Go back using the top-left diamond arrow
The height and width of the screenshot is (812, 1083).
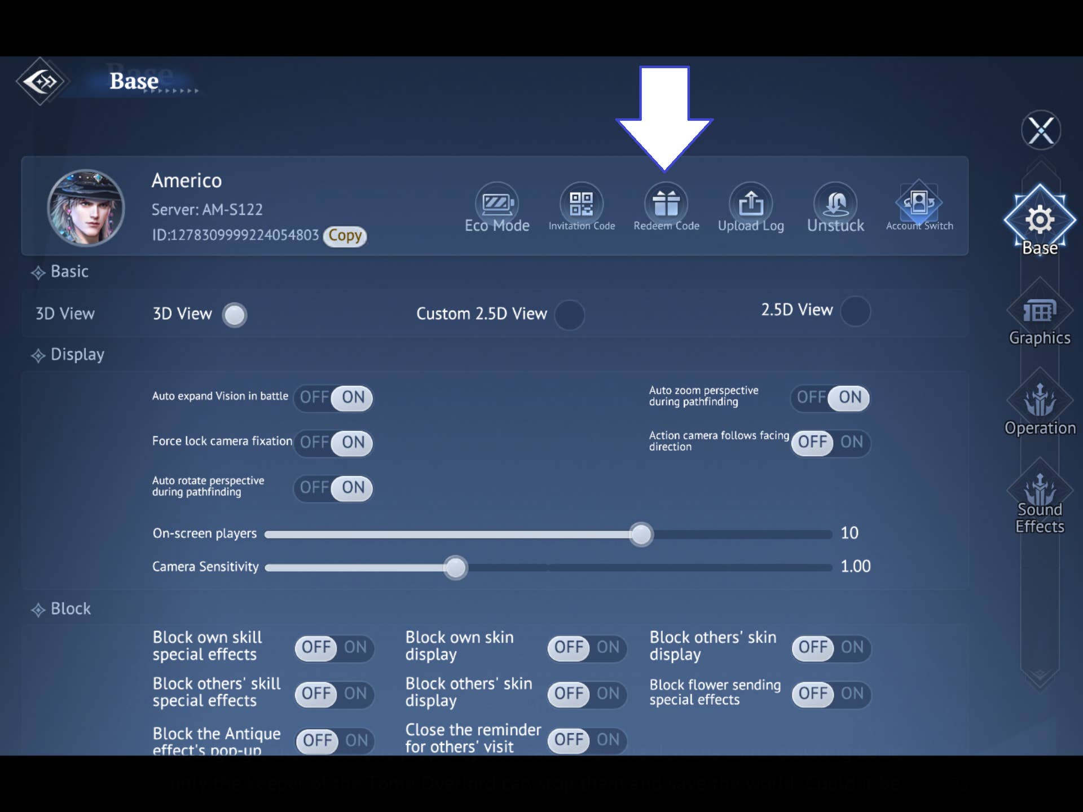(x=41, y=82)
